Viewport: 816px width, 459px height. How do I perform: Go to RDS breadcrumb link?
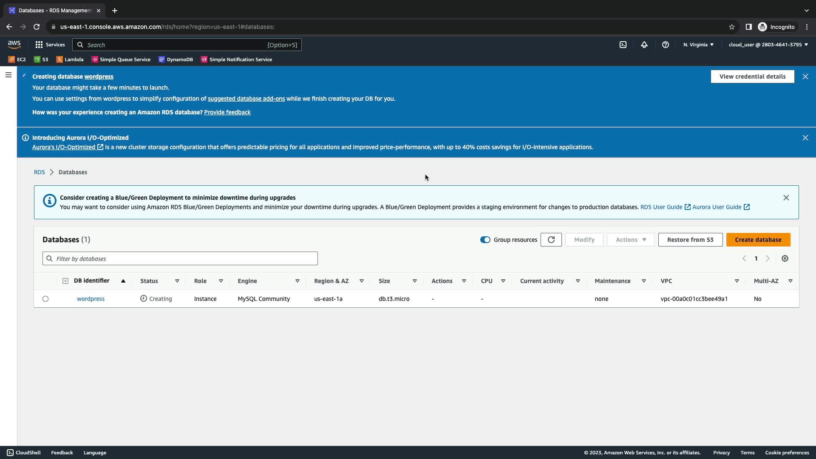[x=39, y=172]
